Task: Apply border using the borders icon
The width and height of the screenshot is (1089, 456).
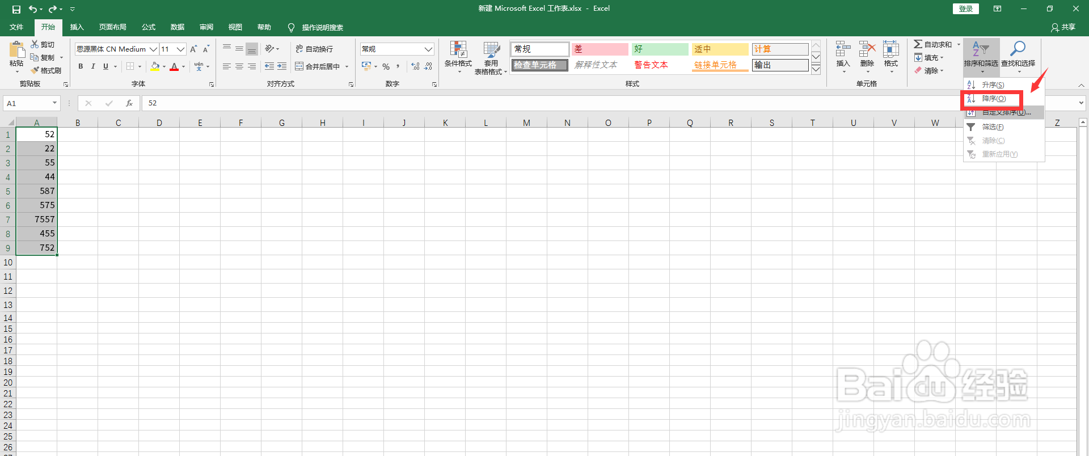Action: 130,66
